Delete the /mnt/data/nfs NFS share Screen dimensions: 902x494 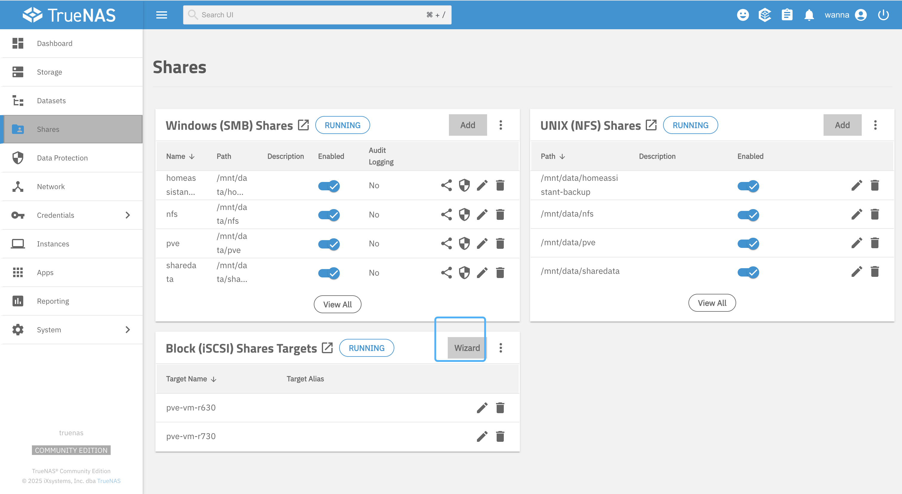pyautogui.click(x=874, y=214)
